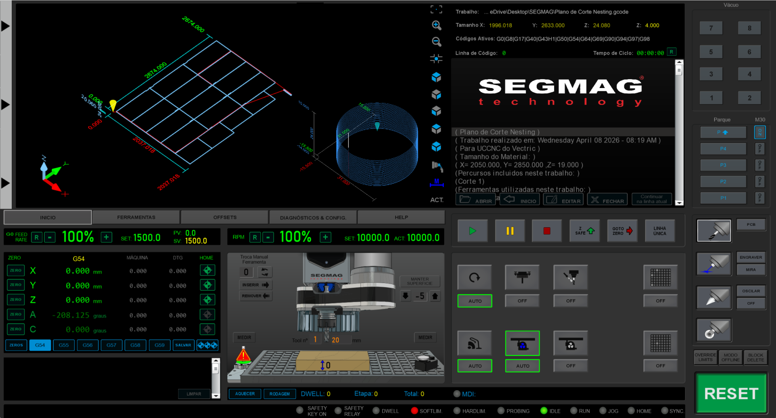Click the LIMPAR button
Screen dimensions: 776x418
click(x=194, y=394)
